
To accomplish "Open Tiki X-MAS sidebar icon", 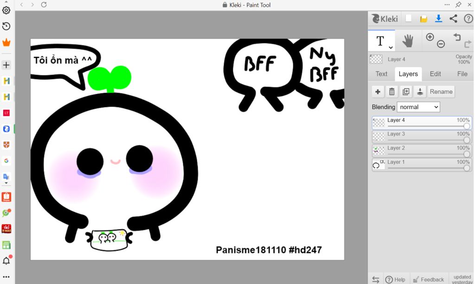I will tap(6, 229).
